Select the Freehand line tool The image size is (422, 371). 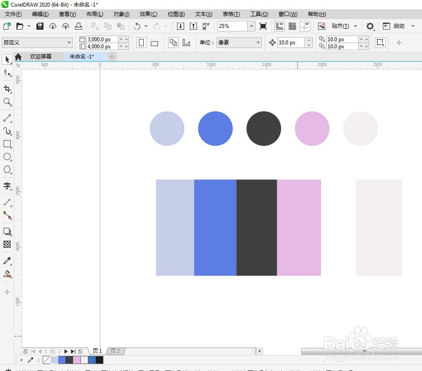(x=7, y=118)
